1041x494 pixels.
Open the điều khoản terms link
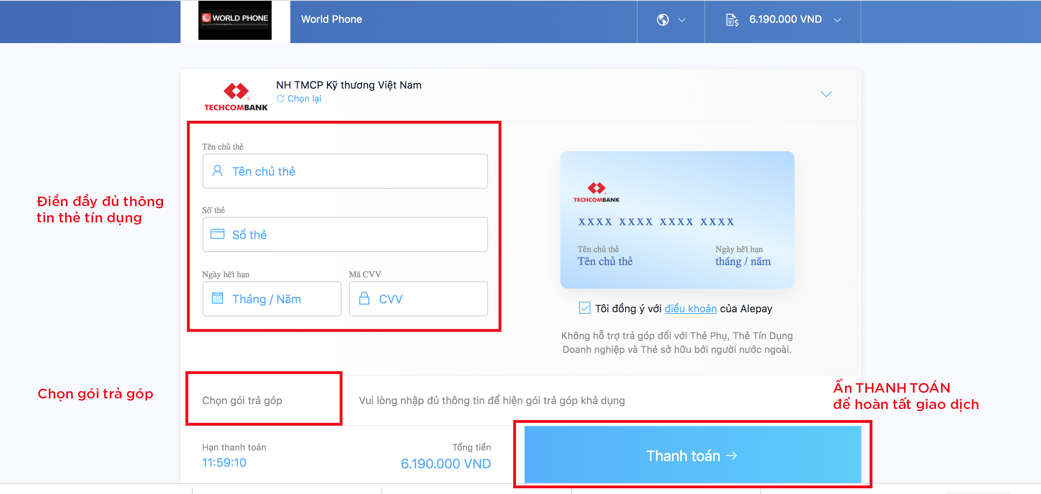(x=690, y=309)
